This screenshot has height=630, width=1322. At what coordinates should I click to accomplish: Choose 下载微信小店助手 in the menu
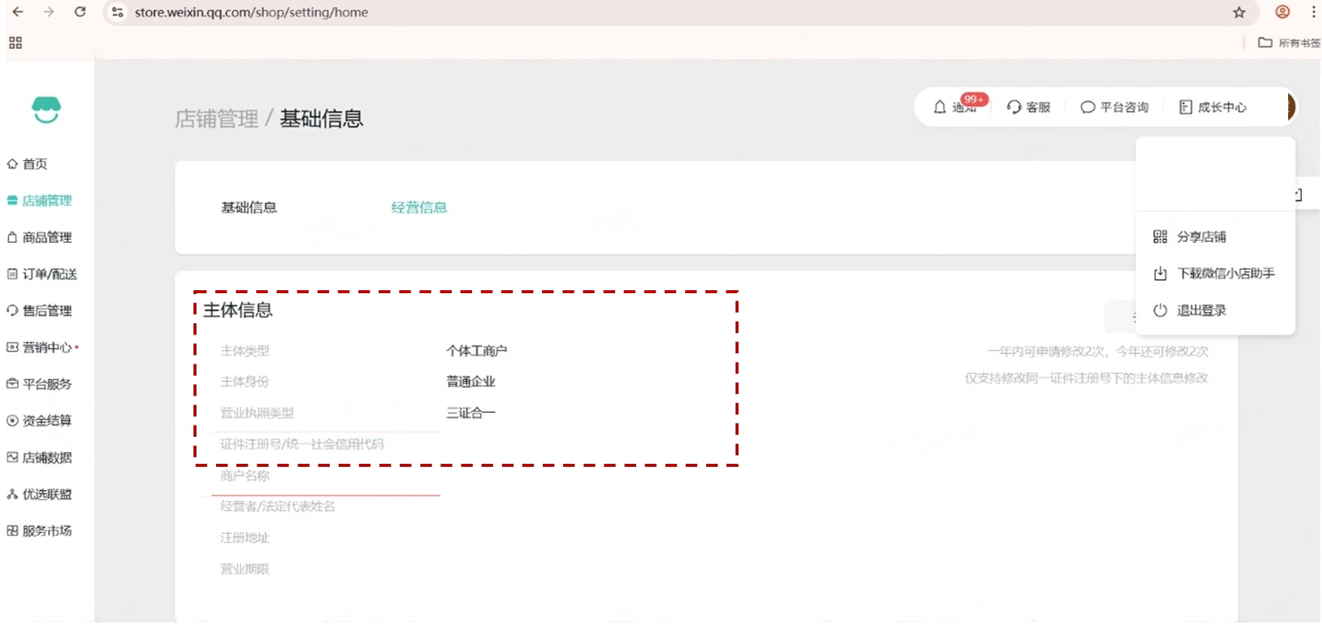coord(1225,274)
